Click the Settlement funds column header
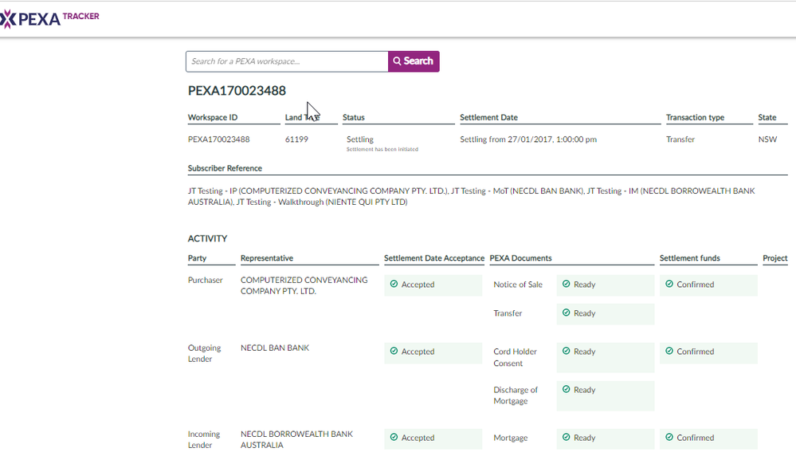The width and height of the screenshot is (796, 456). pyautogui.click(x=689, y=258)
